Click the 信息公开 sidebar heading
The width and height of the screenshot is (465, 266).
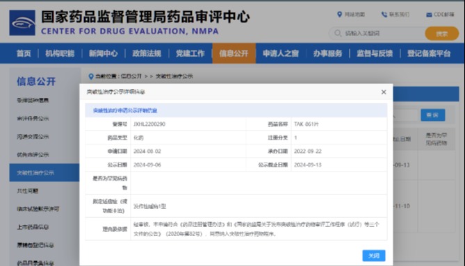tap(36, 81)
